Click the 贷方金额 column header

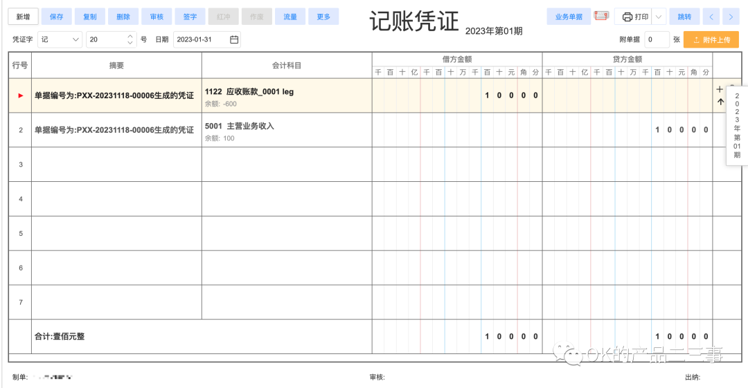pyautogui.click(x=627, y=59)
